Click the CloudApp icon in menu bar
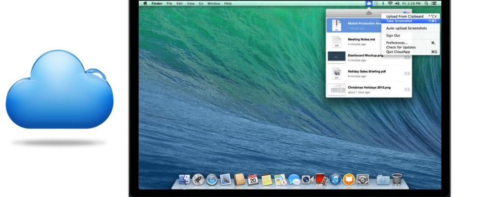This screenshot has height=197, width=491. click(368, 3)
